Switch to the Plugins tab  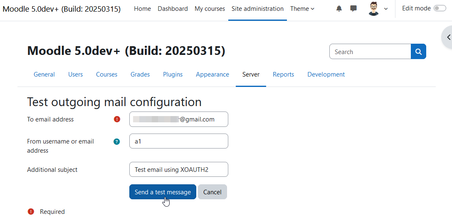[x=173, y=74]
